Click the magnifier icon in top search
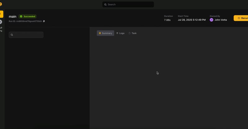This screenshot has height=129, width=248. (x=105, y=5)
